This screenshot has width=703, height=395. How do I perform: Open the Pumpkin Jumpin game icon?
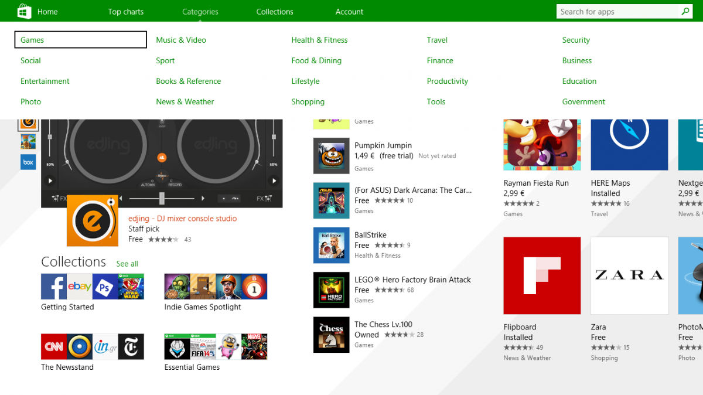[x=332, y=156]
